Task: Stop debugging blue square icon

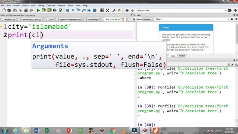Action: (95, 10)
